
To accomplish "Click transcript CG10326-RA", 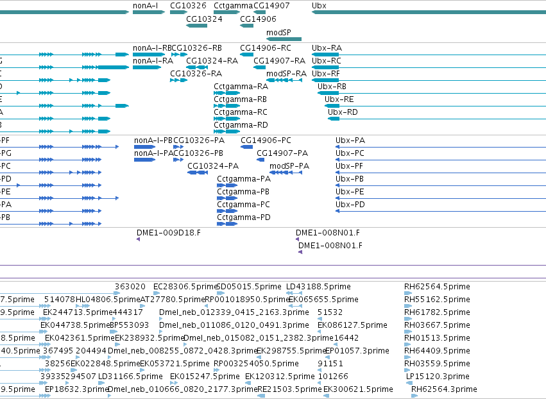I will click(196, 74).
